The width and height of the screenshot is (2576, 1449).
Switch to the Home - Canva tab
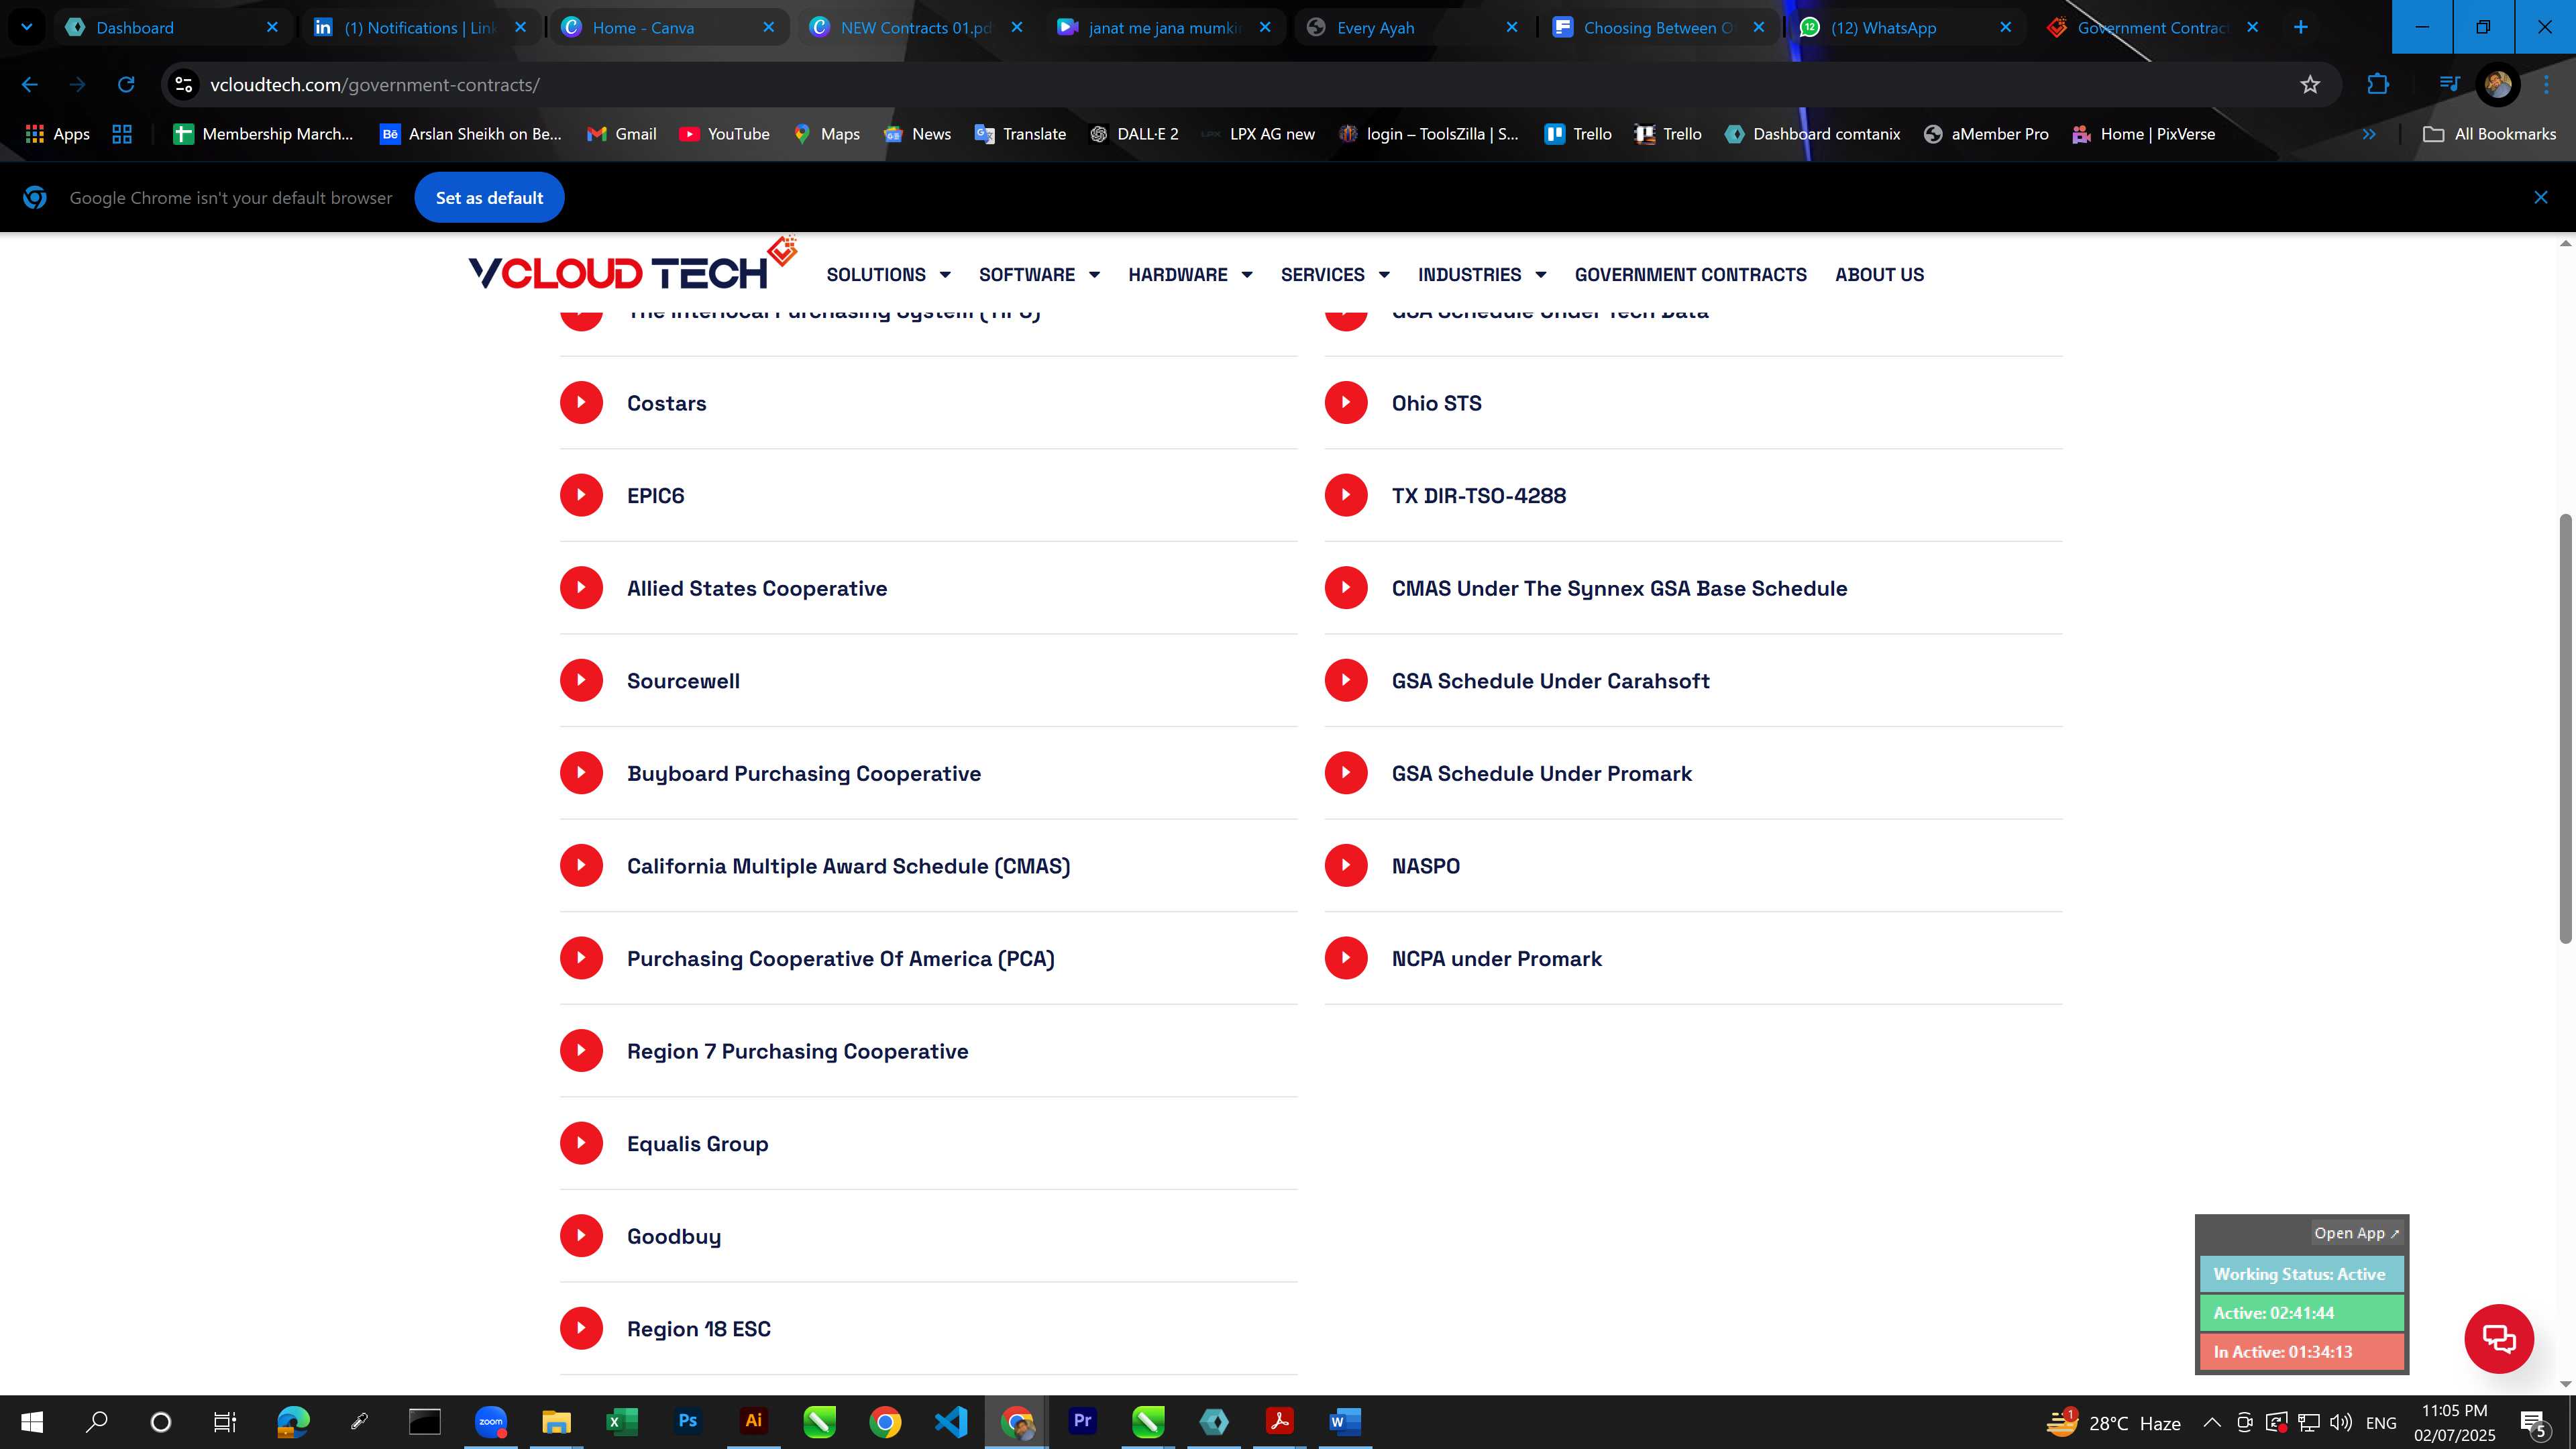(x=669, y=27)
